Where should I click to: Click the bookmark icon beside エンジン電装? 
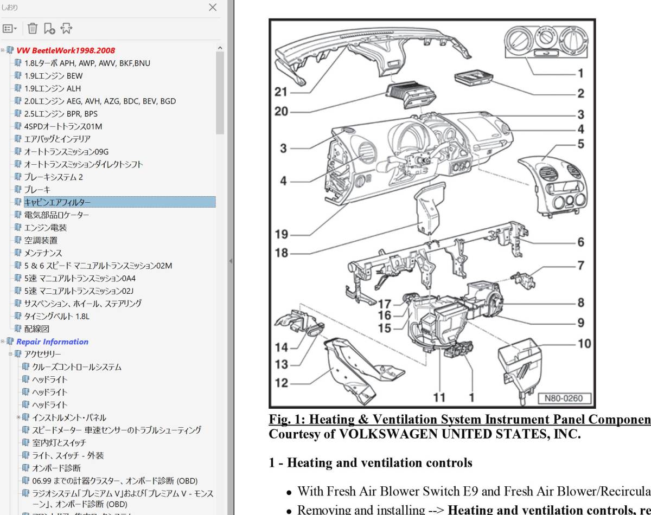point(18,228)
